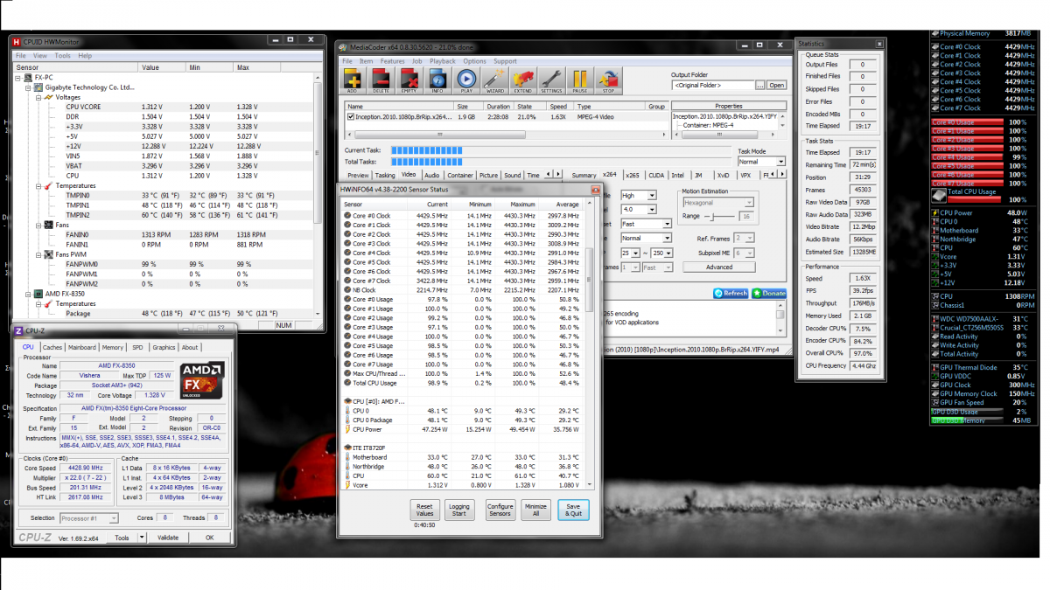Open the Task Mode dropdown in MediaCoder

pos(761,162)
